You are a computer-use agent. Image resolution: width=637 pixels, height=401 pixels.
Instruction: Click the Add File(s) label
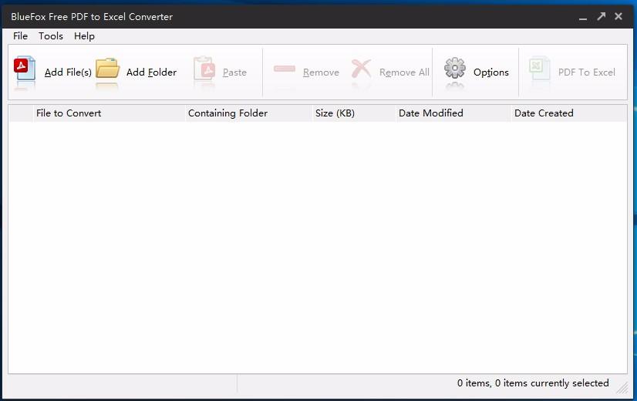pyautogui.click(x=68, y=72)
